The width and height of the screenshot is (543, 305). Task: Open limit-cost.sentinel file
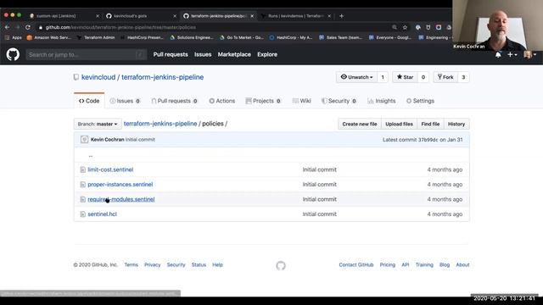[110, 169]
